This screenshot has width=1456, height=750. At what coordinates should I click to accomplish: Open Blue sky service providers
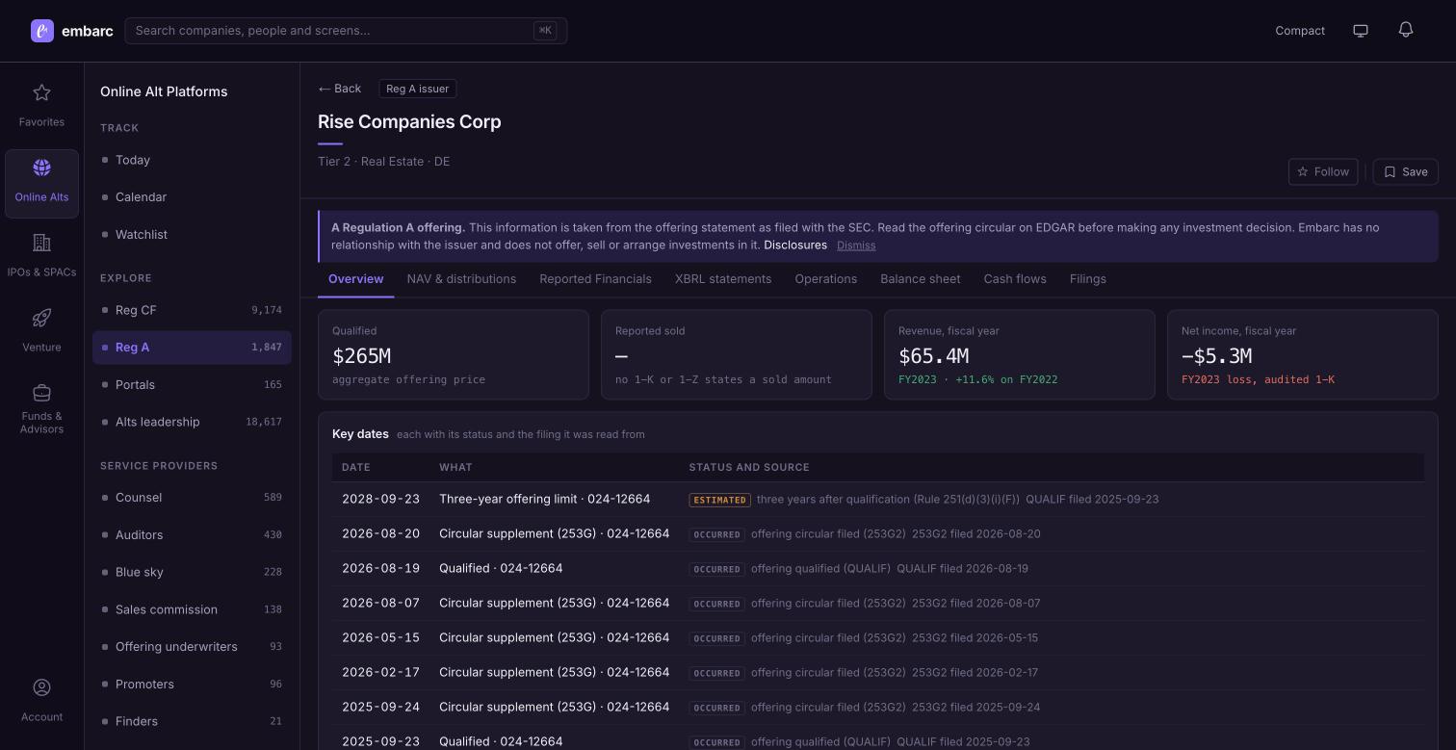192,572
